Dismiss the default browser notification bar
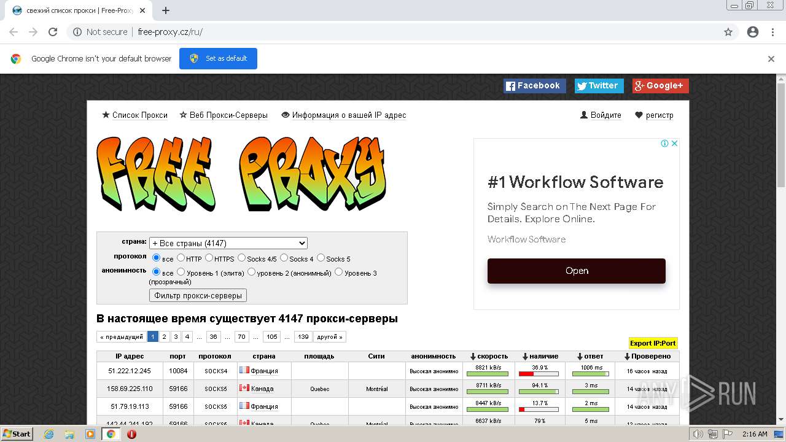Screen dimensions: 786x442 click(771, 59)
